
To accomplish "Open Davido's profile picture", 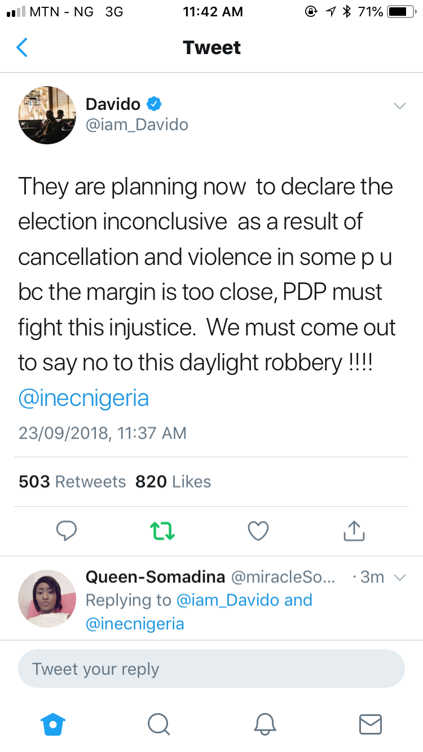I will (x=47, y=115).
